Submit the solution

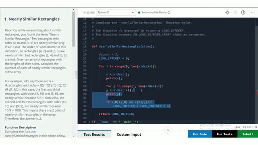point(248,134)
